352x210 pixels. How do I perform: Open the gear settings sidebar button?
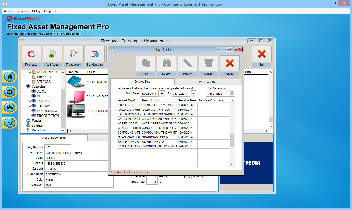coord(9,92)
